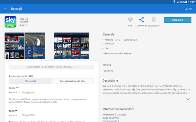
Task: Tap the '16+' age rating entry
Action: [x=106, y=48]
